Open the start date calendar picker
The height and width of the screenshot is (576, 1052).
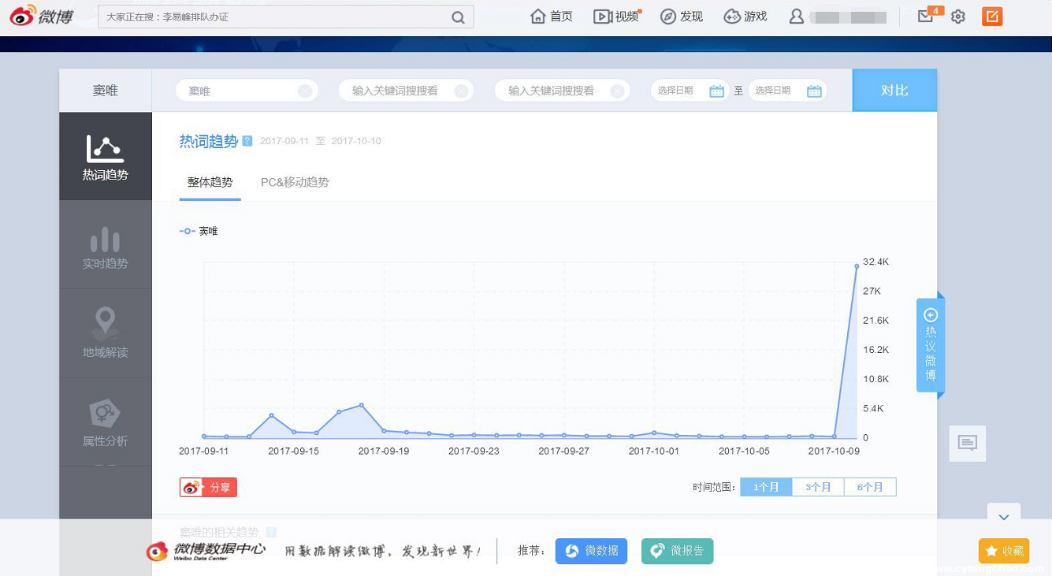pyautogui.click(x=716, y=90)
